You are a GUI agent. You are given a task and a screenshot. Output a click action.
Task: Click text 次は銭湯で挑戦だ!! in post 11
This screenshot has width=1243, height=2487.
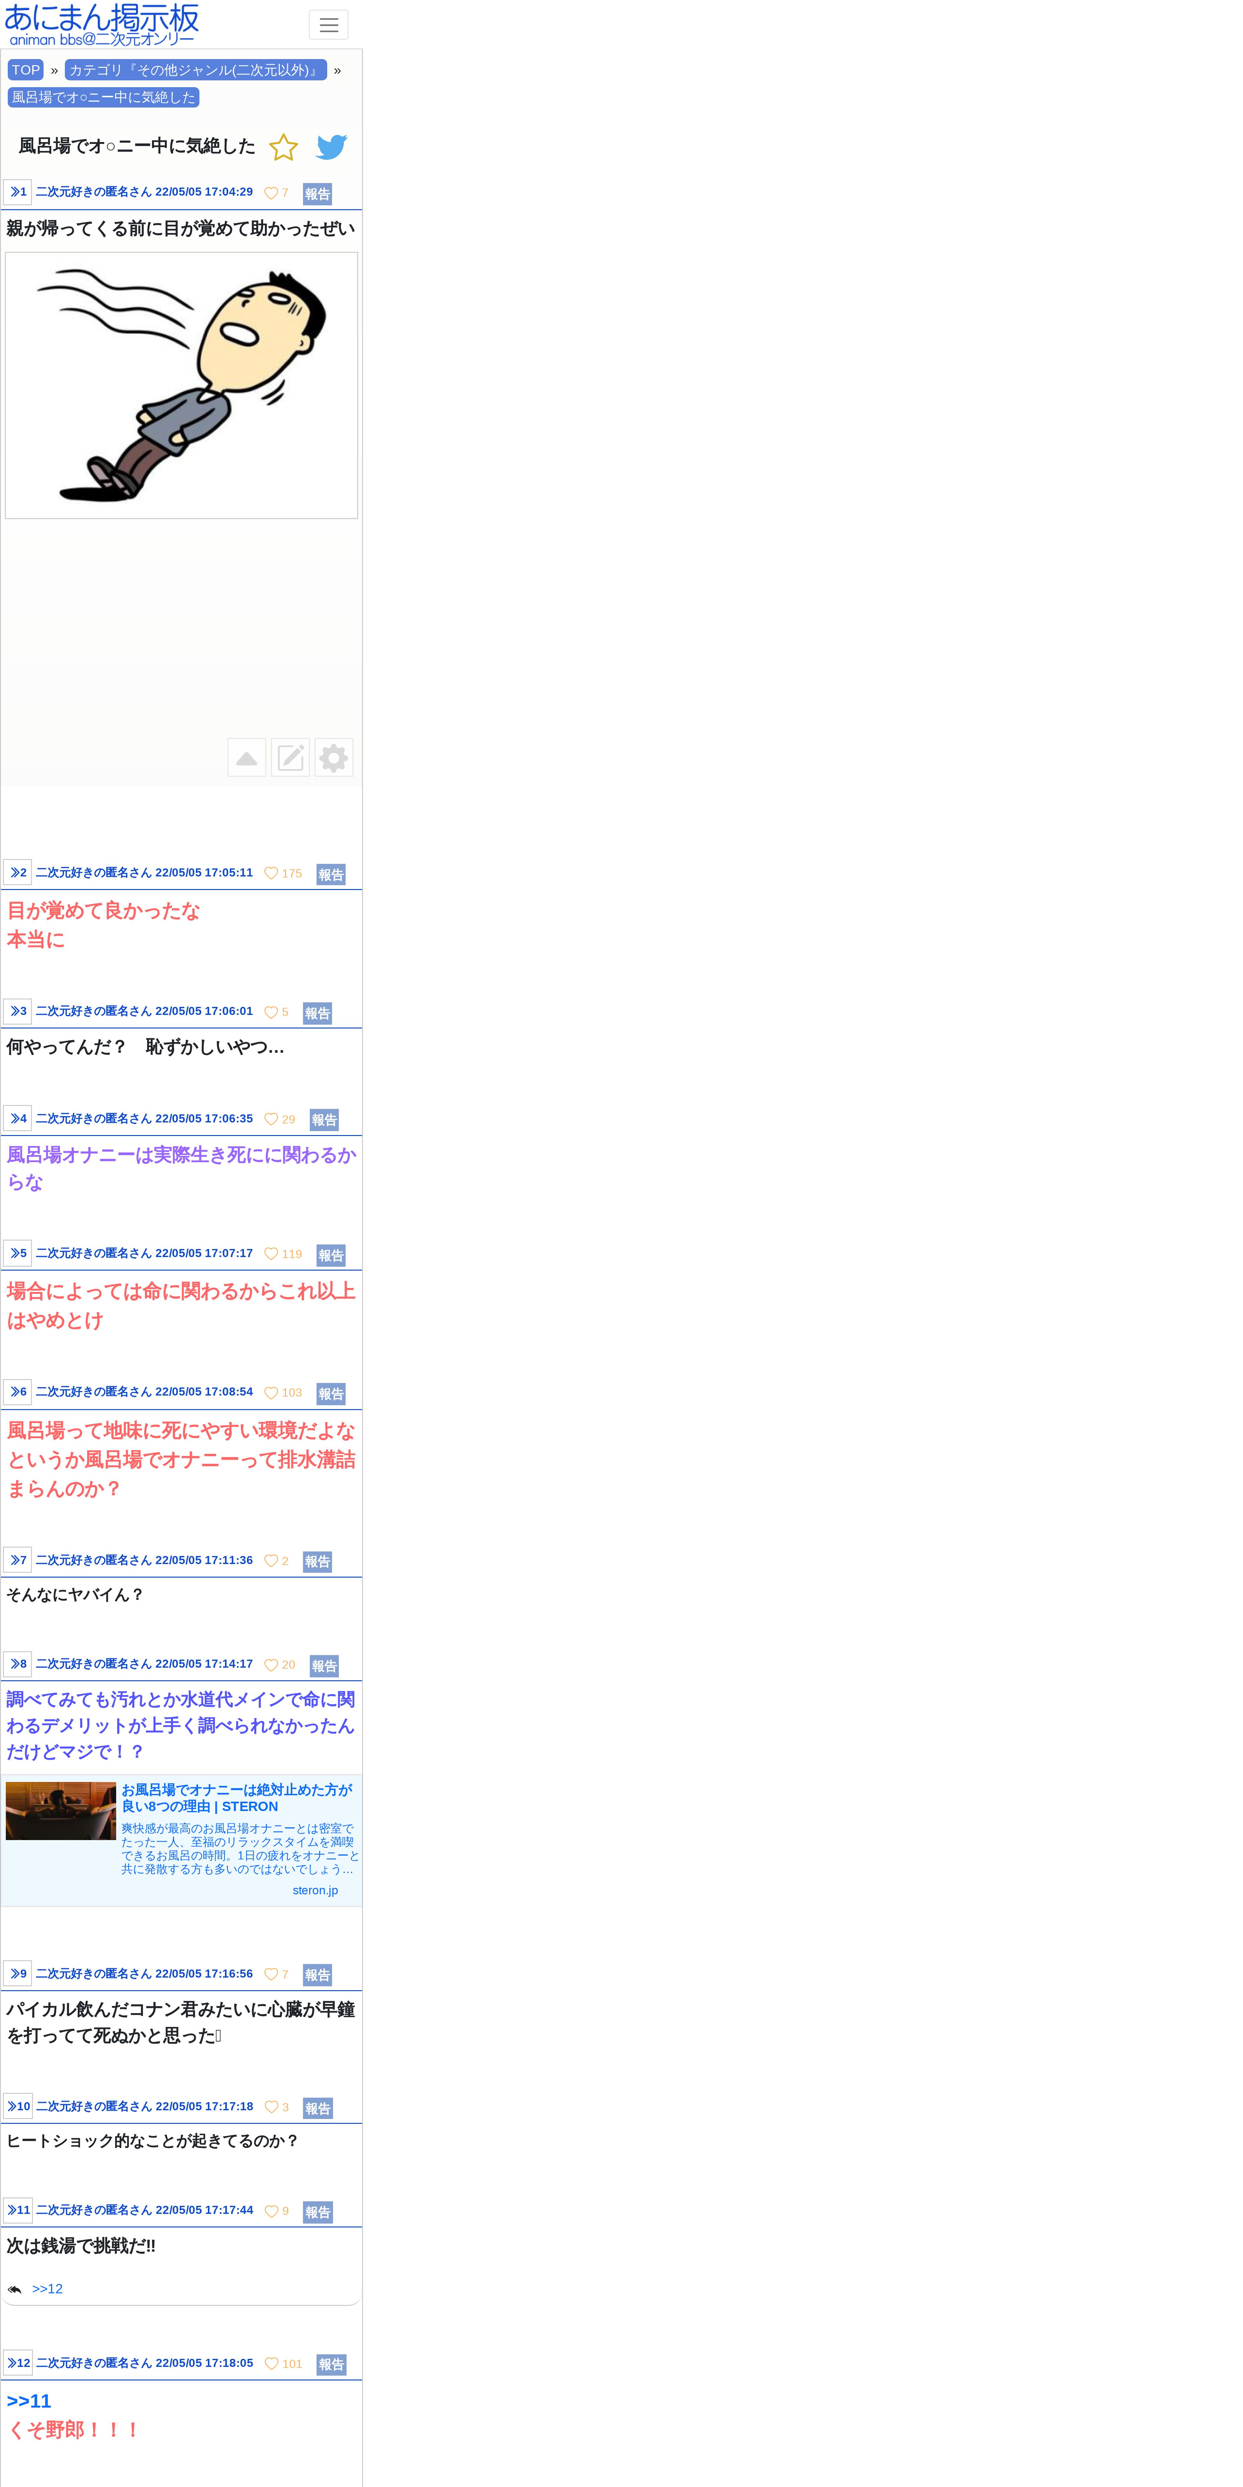click(x=81, y=2246)
